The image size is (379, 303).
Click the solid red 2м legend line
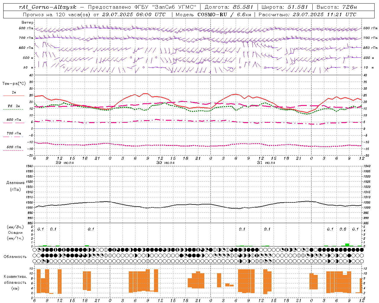(14, 96)
